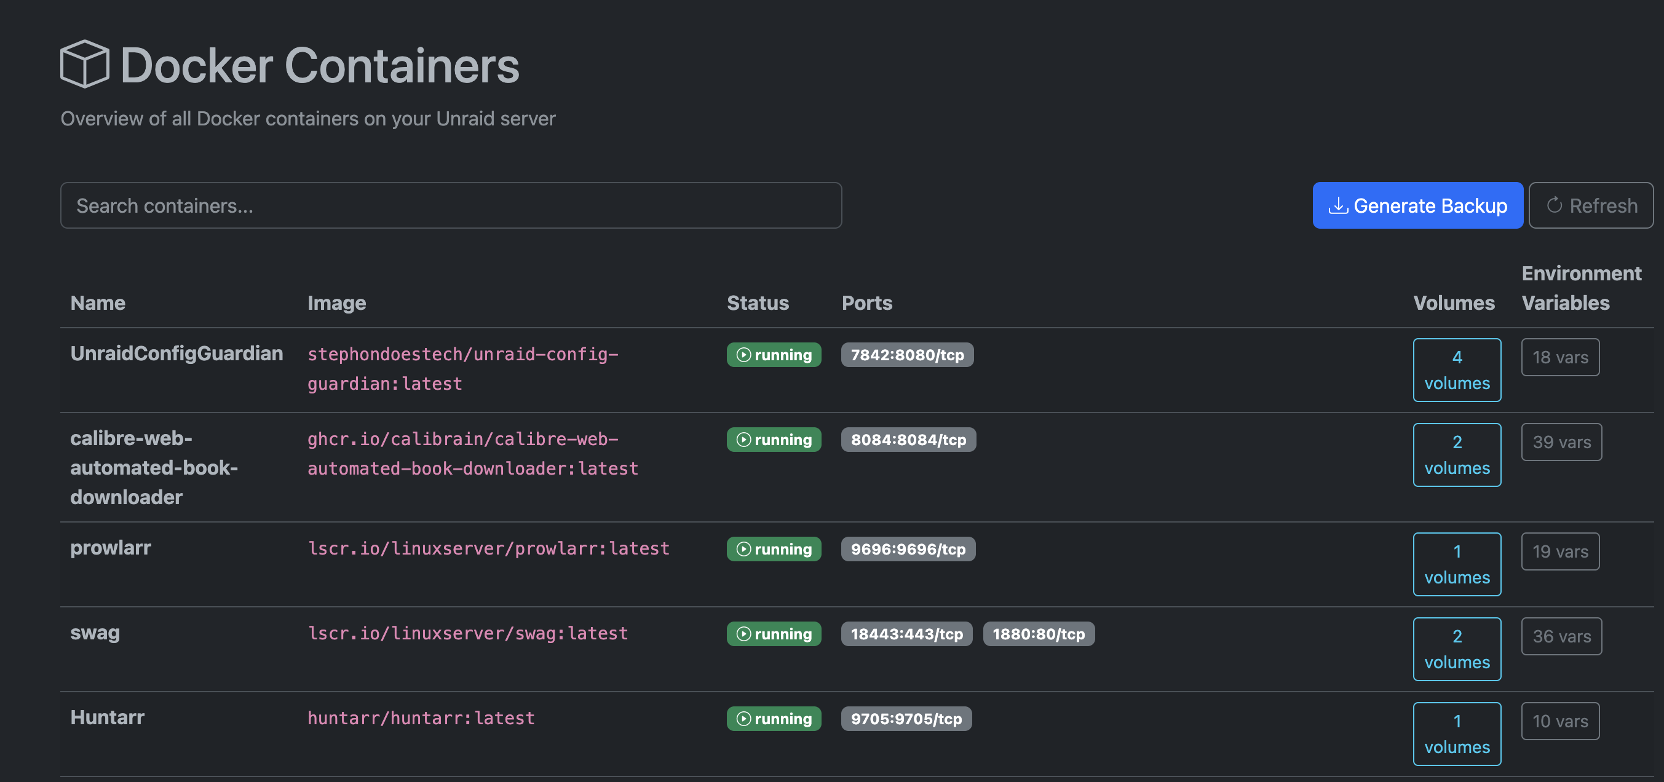Click image huntarr/huntarr:latest
The height and width of the screenshot is (782, 1664).
click(x=421, y=718)
